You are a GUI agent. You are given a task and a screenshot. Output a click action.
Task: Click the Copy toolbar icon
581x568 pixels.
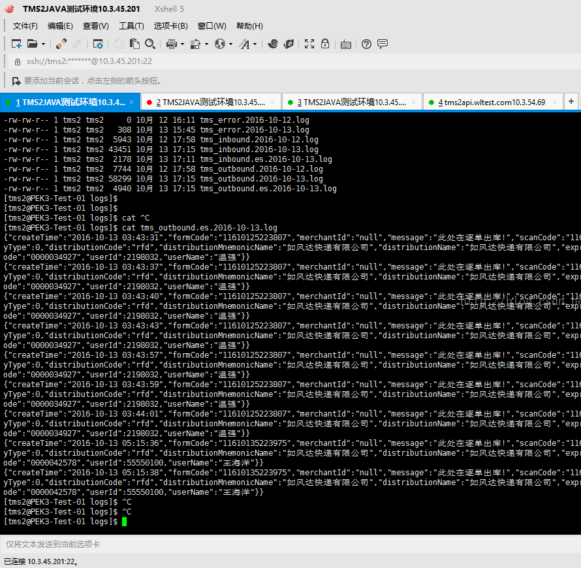pyautogui.click(x=119, y=44)
